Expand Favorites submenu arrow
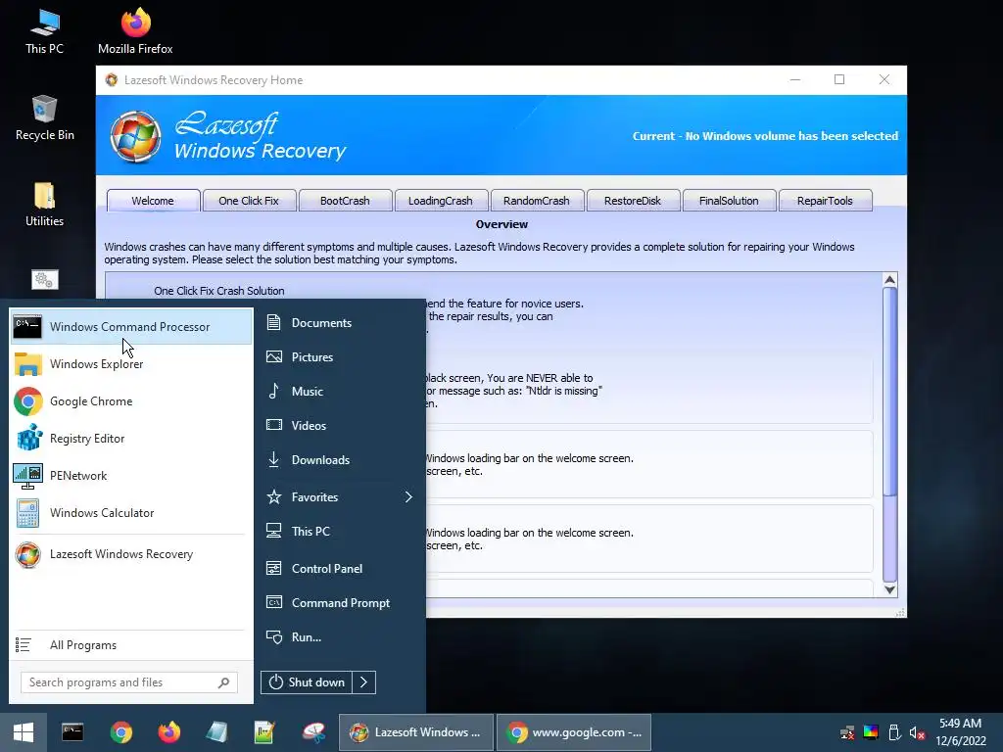Viewport: 1003px width, 752px height. [x=408, y=496]
